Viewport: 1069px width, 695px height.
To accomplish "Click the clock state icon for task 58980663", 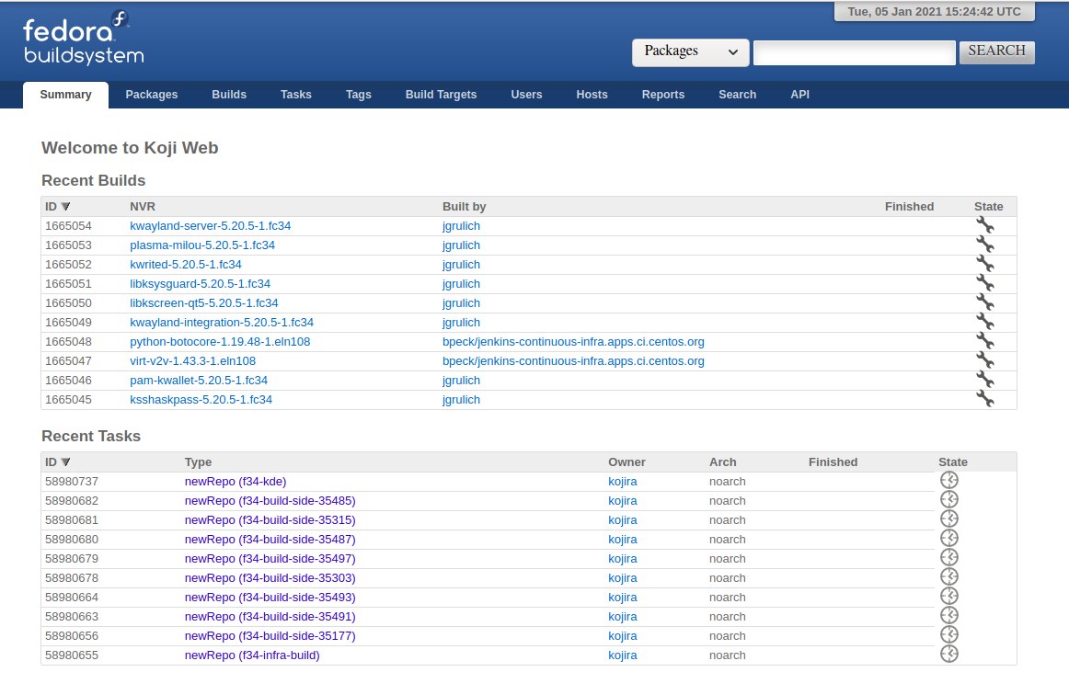I will tap(949, 615).
